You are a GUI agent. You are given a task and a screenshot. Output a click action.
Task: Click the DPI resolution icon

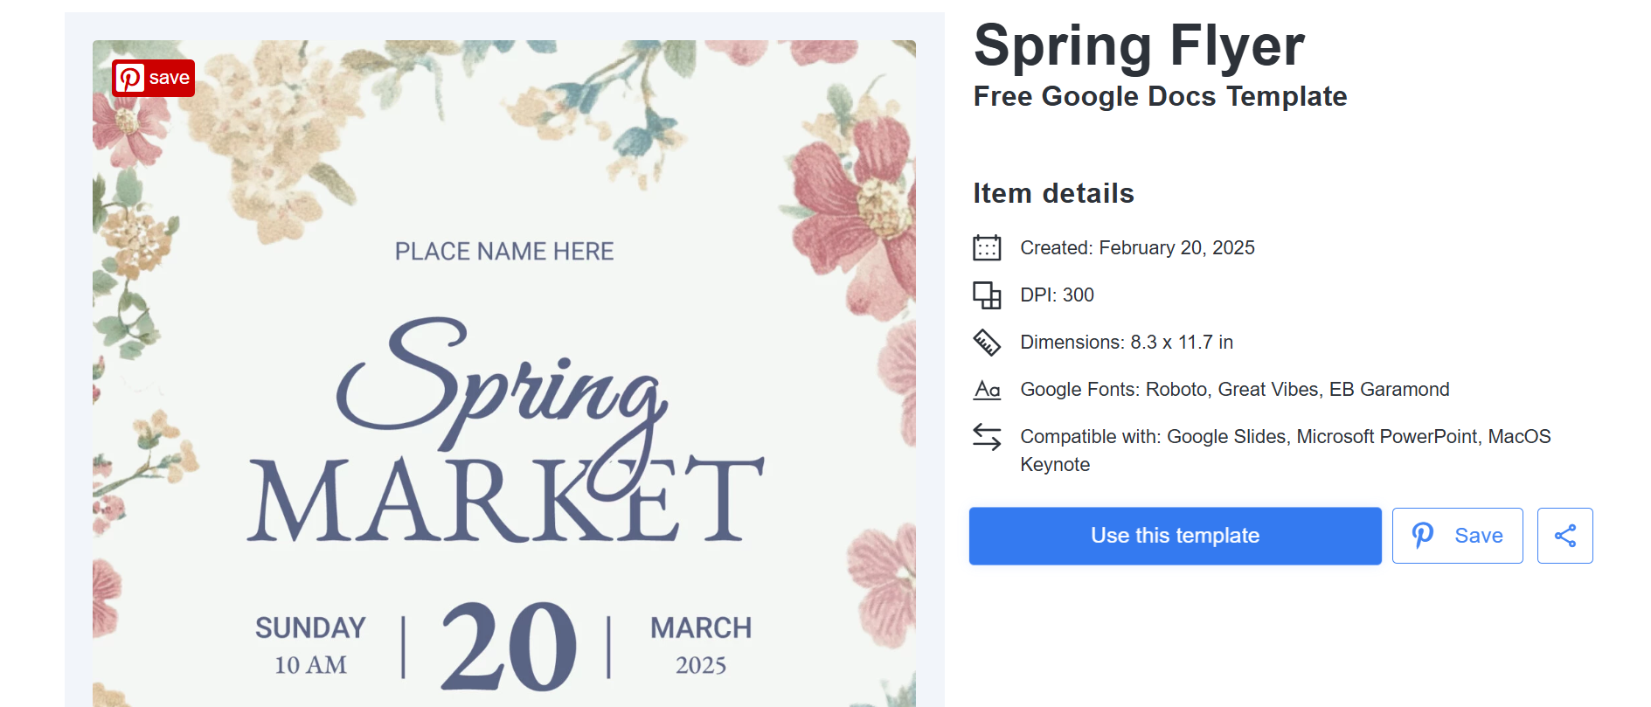click(987, 295)
